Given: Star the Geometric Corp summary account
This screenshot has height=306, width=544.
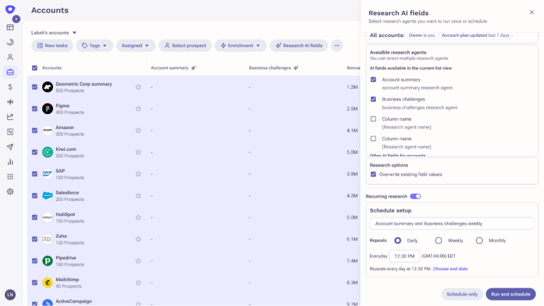Looking at the screenshot, I should click(138, 87).
